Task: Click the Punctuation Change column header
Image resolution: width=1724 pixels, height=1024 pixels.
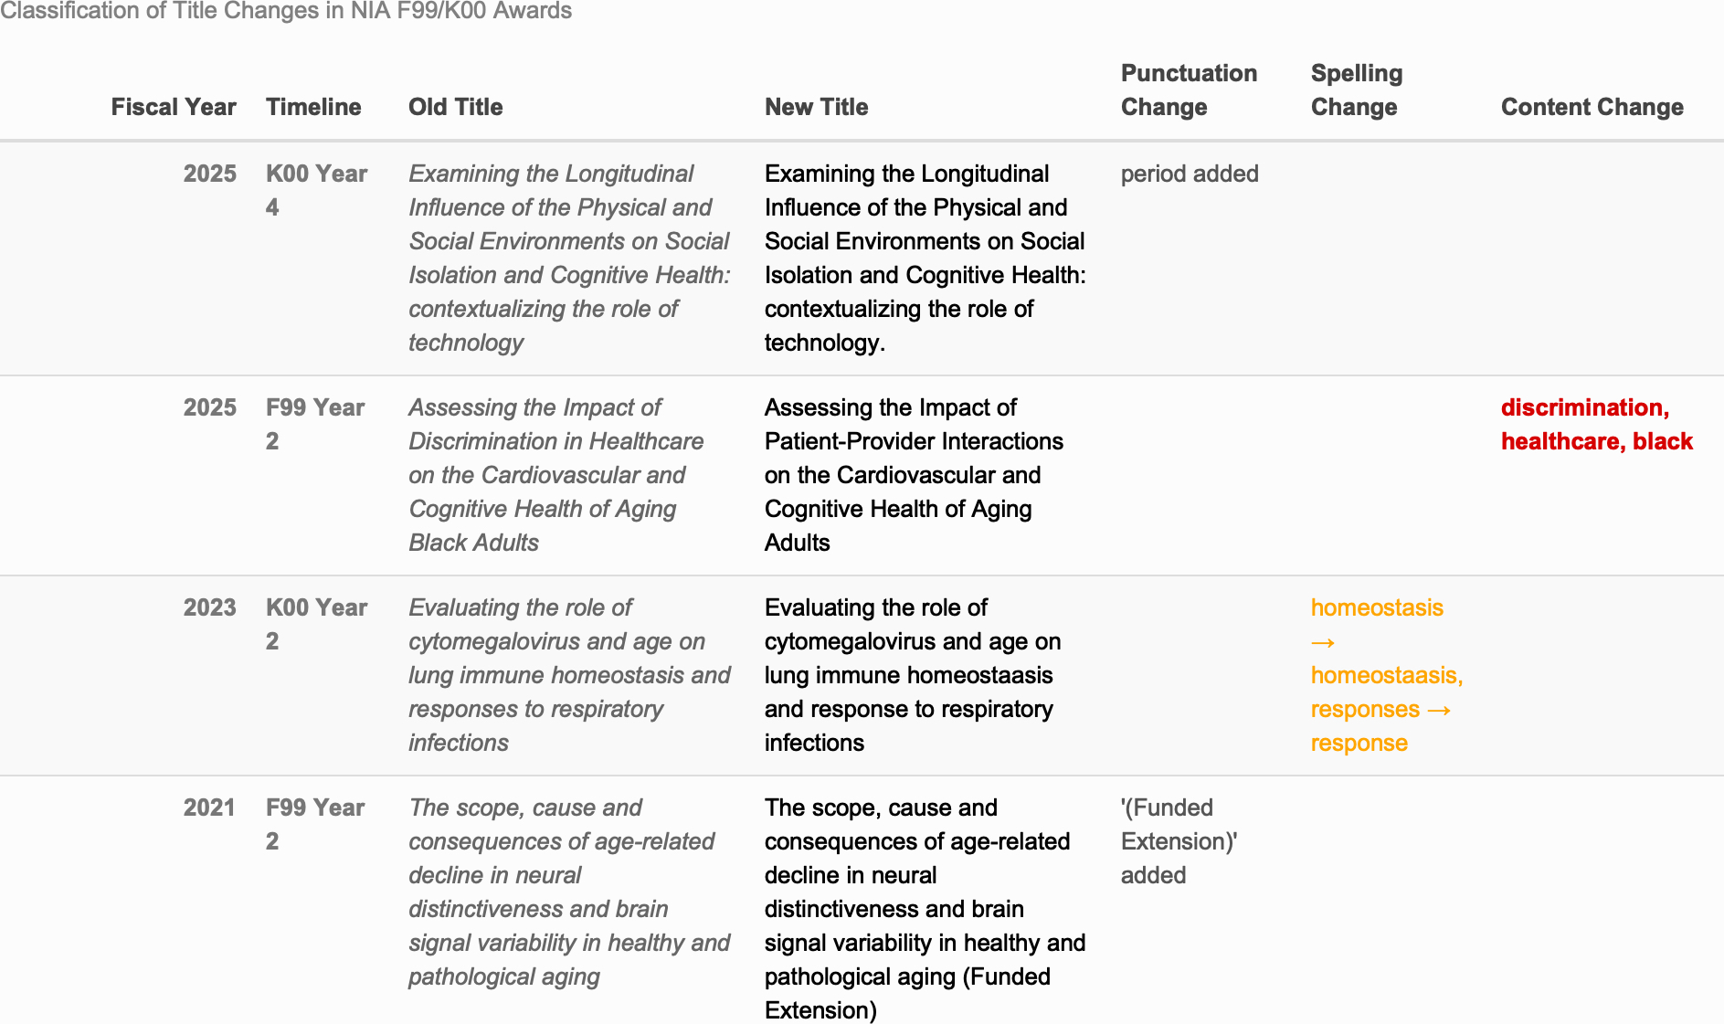Action: (x=1189, y=90)
